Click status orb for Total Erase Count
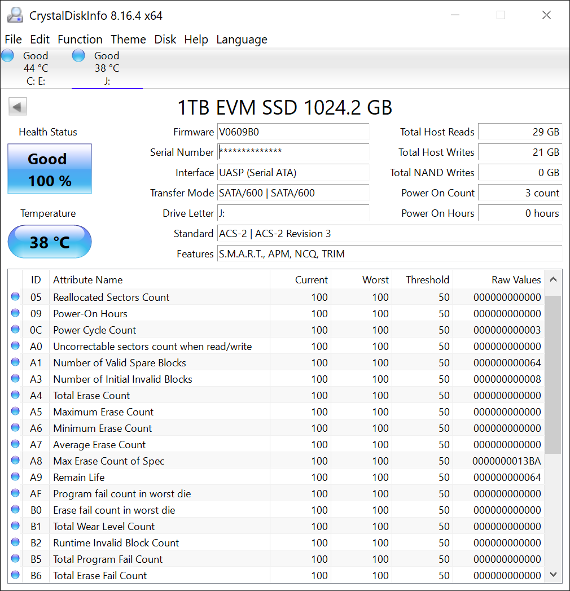 point(15,395)
